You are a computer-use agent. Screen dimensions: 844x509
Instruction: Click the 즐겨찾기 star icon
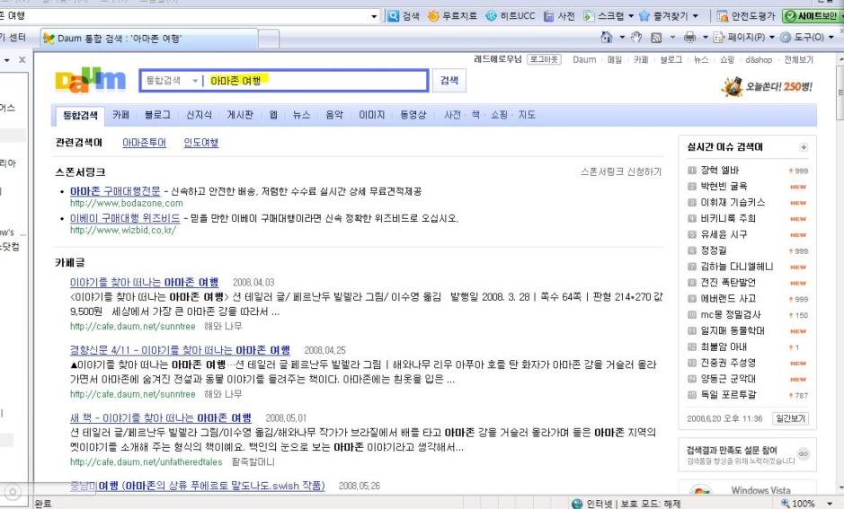644,16
